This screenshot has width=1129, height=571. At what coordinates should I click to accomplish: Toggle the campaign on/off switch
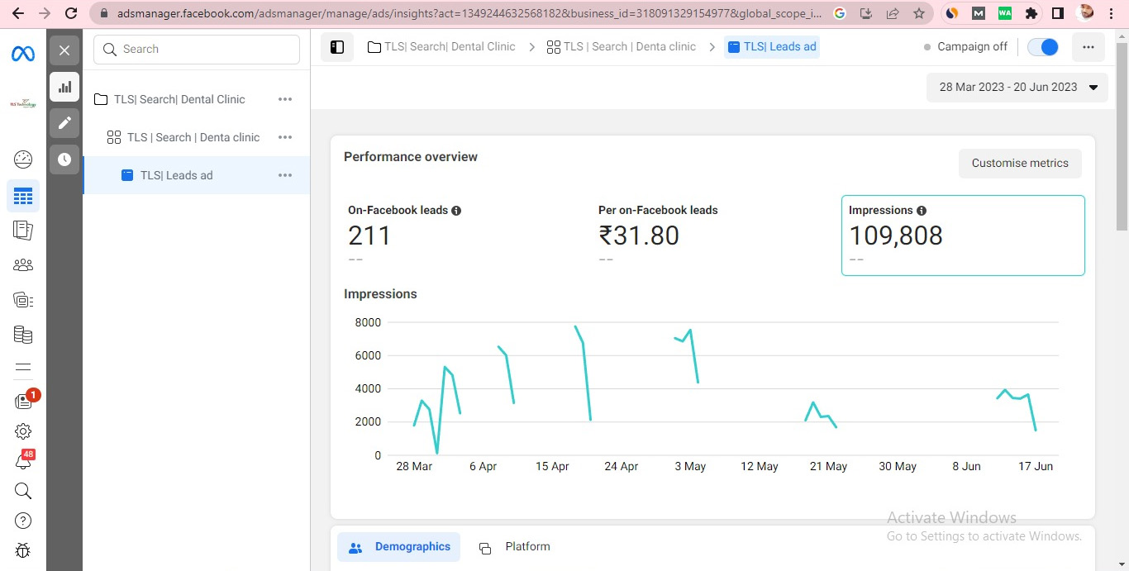click(1043, 47)
